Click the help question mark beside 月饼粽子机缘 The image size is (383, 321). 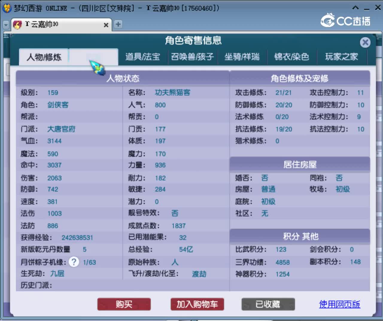tap(74, 262)
